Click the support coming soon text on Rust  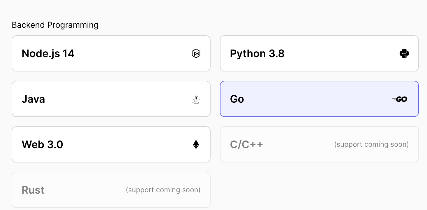click(x=163, y=190)
